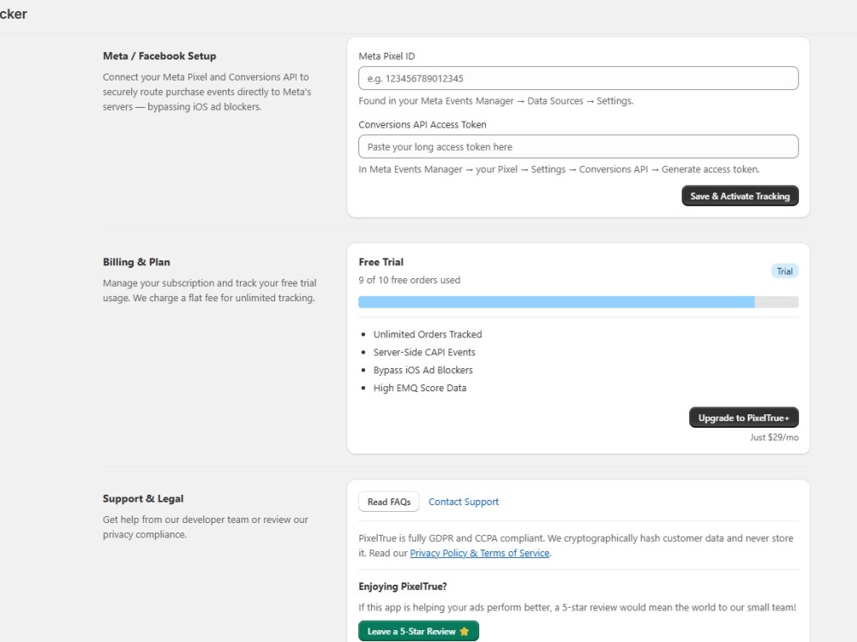
Task: Click 'Connect your Meta Pixel' description text
Action: click(207, 92)
